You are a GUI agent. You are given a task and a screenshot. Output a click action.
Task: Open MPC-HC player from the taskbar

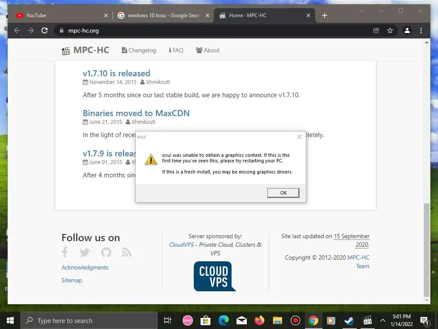click(367, 320)
